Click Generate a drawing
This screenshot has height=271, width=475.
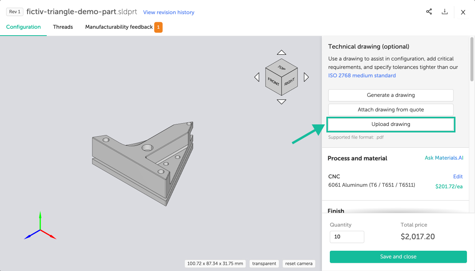coord(391,95)
